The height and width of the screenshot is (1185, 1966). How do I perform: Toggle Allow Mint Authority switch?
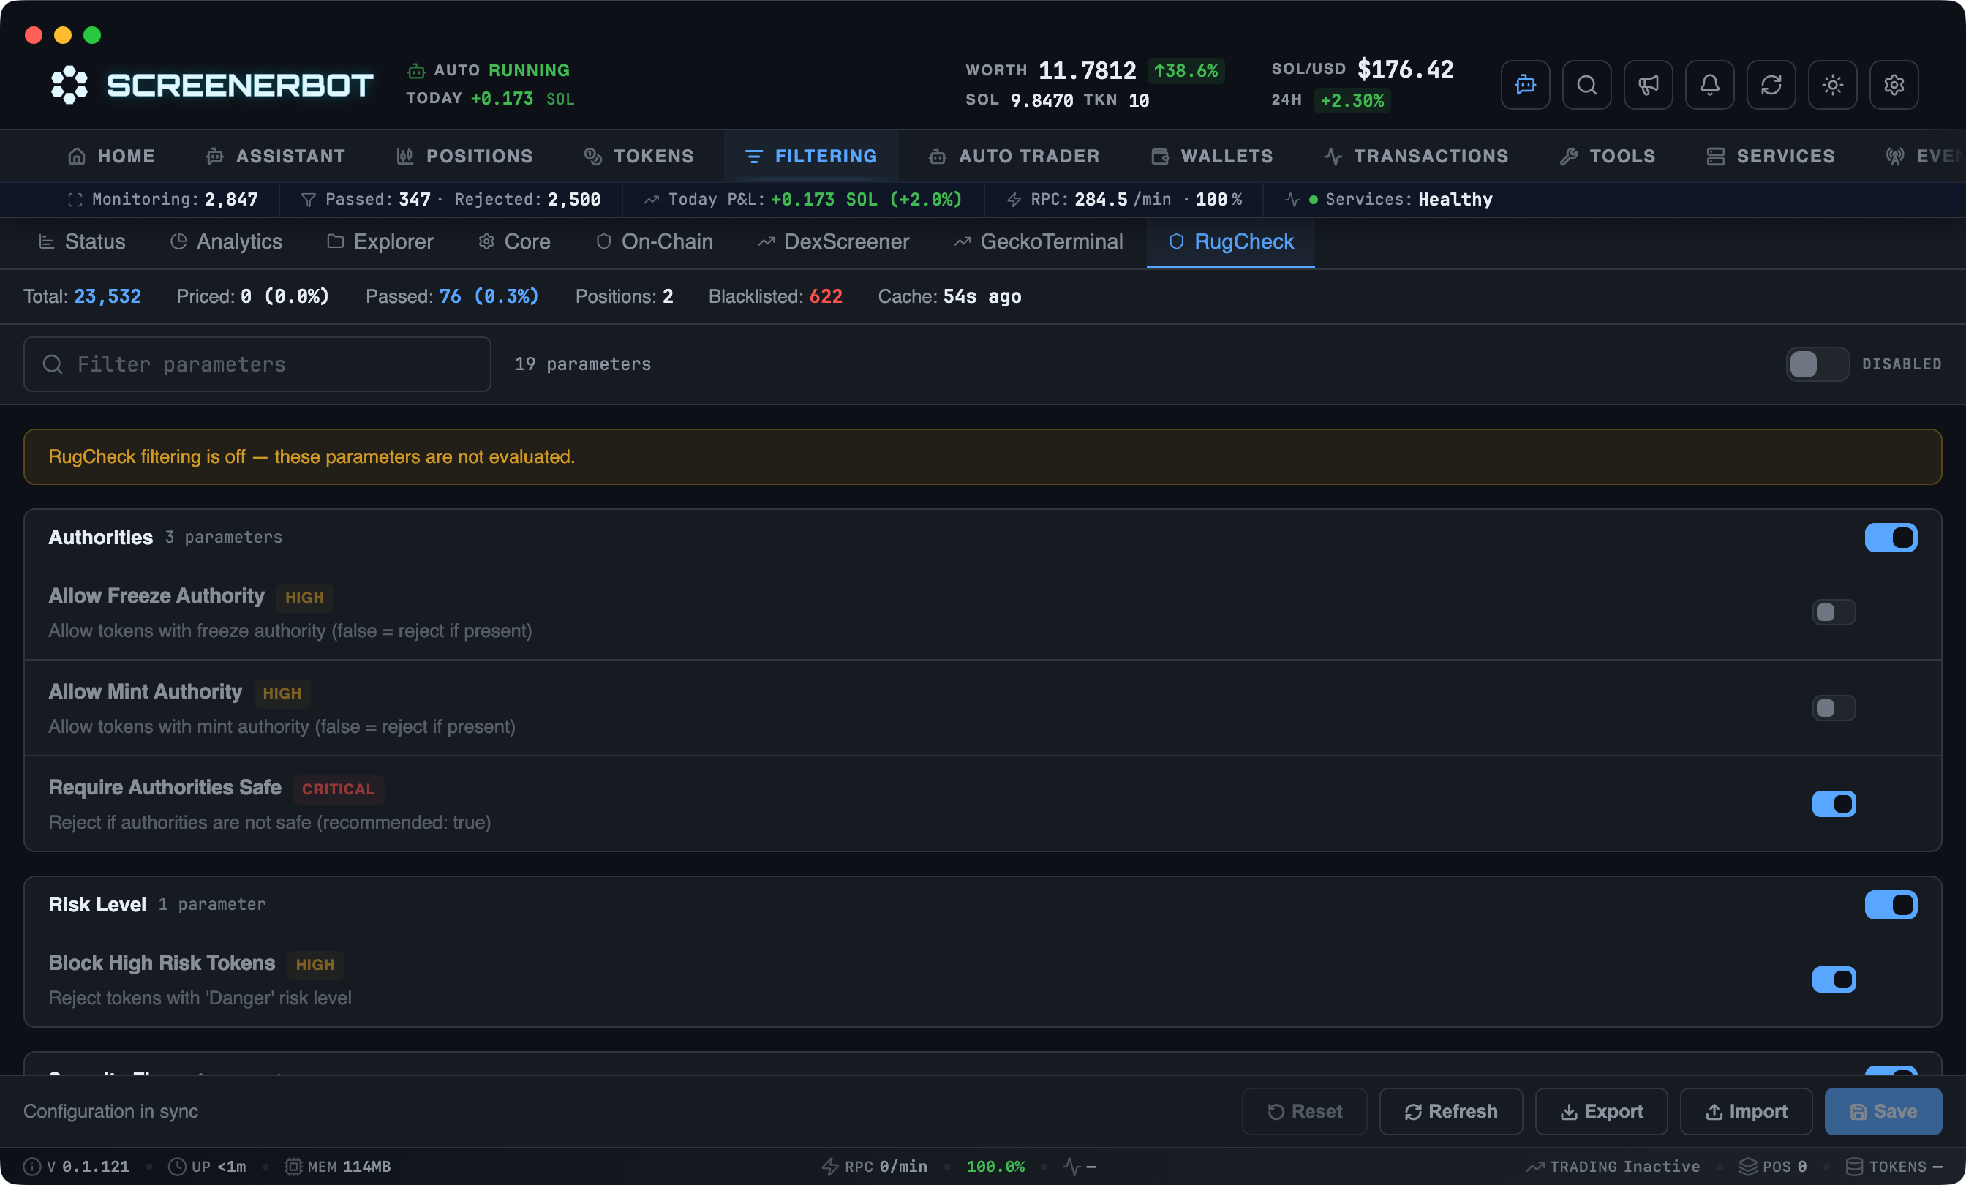pos(1834,708)
